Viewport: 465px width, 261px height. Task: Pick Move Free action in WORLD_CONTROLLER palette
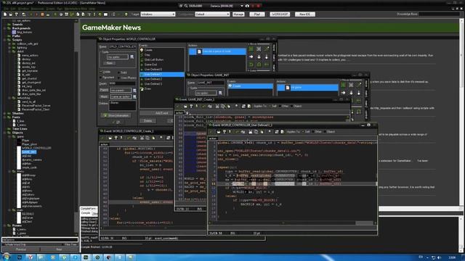pos(259,49)
